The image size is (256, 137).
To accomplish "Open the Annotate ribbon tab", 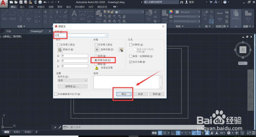I will 31,7.
